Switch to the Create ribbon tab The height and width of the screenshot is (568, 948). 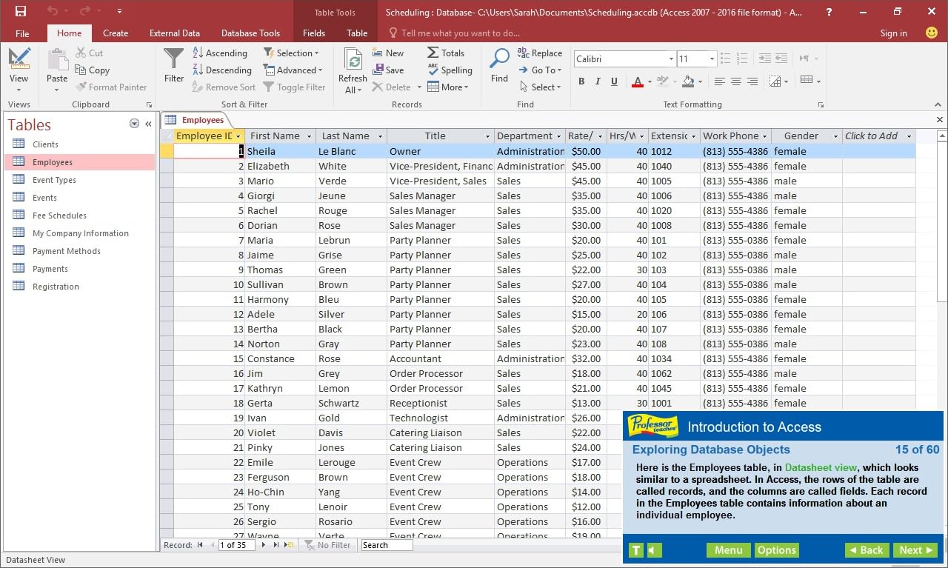(116, 33)
